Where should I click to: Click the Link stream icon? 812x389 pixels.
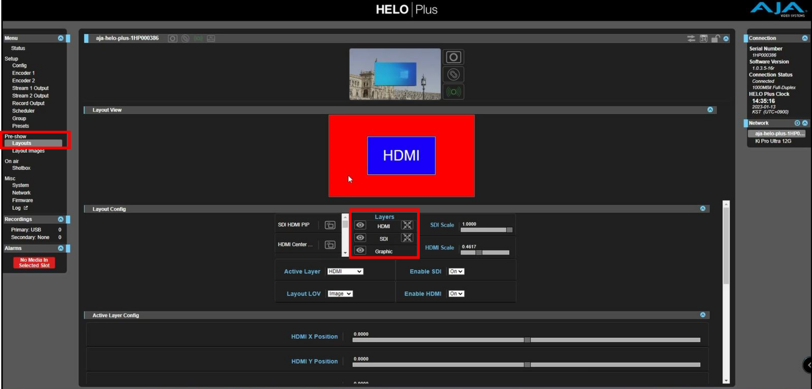tap(453, 74)
